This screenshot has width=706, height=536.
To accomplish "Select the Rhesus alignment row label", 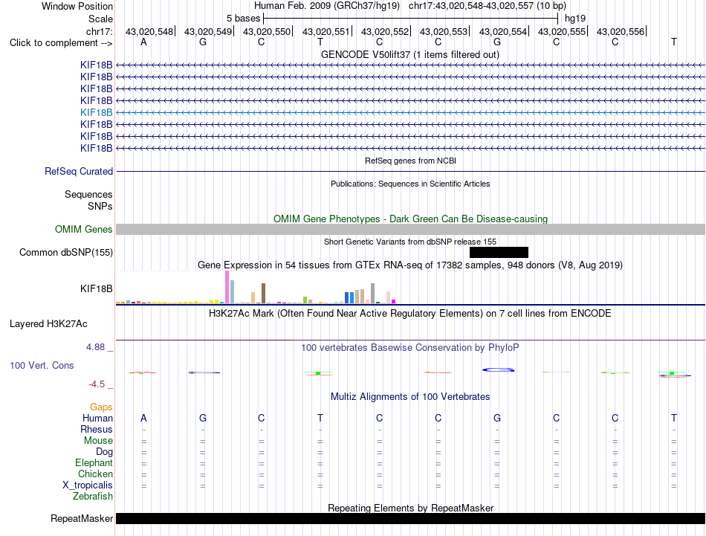I will click(x=97, y=429).
